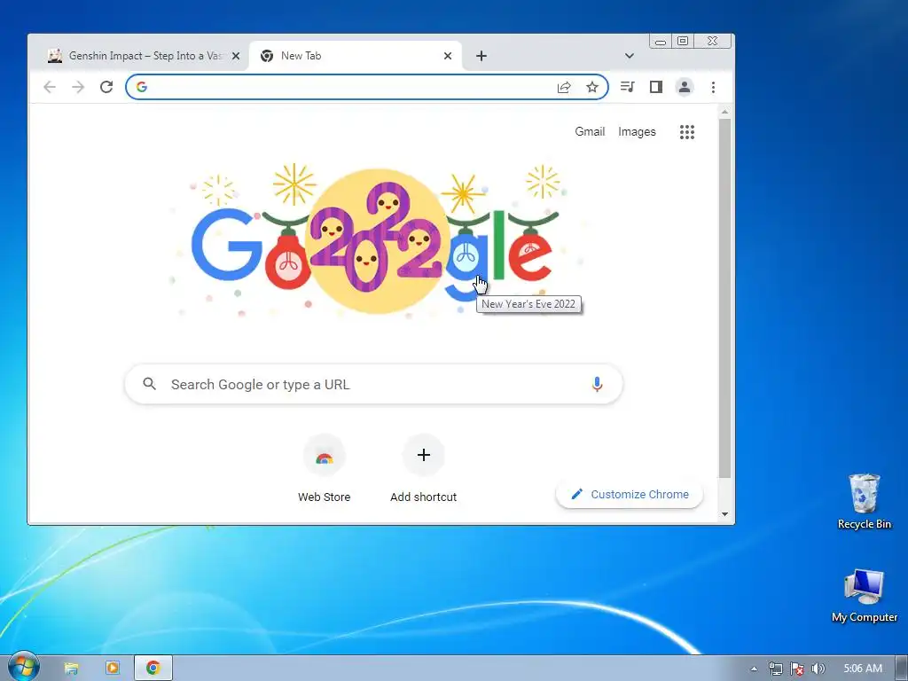Click the magnifier icon in the search box
This screenshot has width=908, height=681.
click(x=149, y=384)
